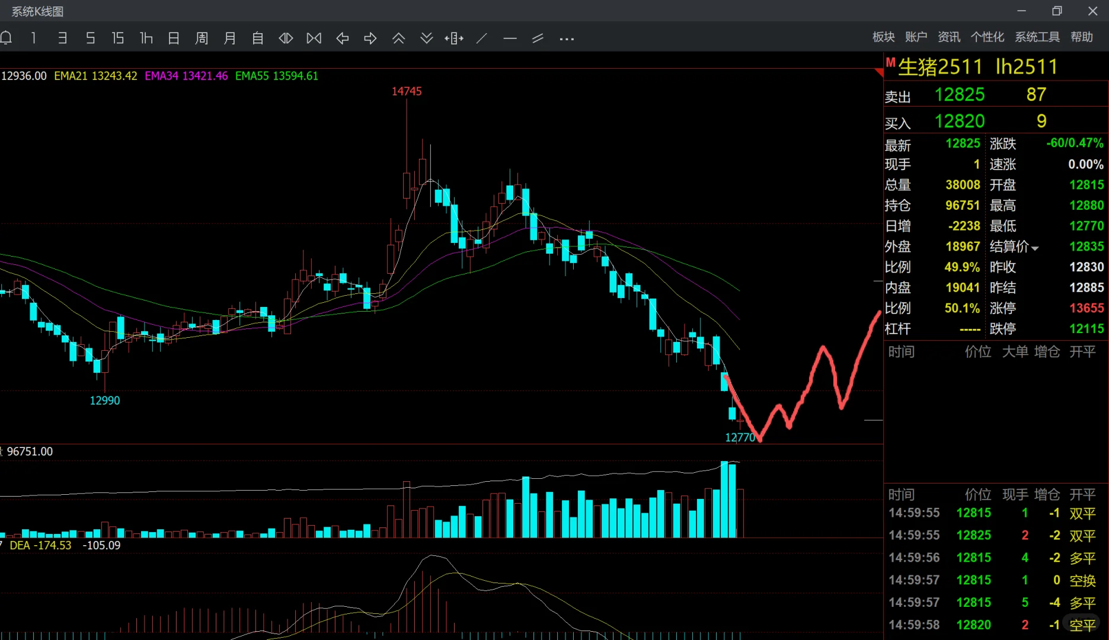Click the EMA34 13421.46 indicator label

(186, 76)
